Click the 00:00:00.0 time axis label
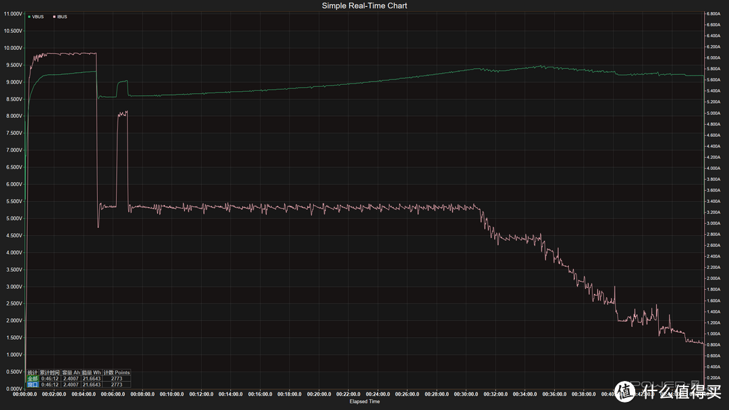Image resolution: width=729 pixels, height=410 pixels. point(25,394)
